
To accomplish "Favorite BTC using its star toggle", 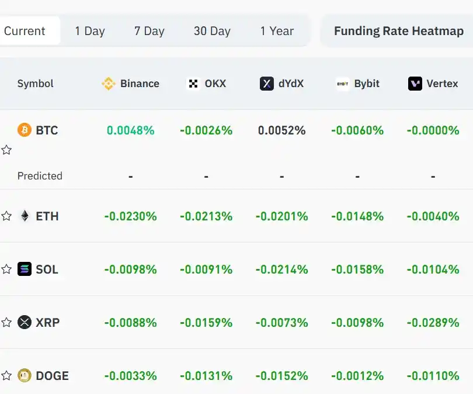I will coord(7,150).
